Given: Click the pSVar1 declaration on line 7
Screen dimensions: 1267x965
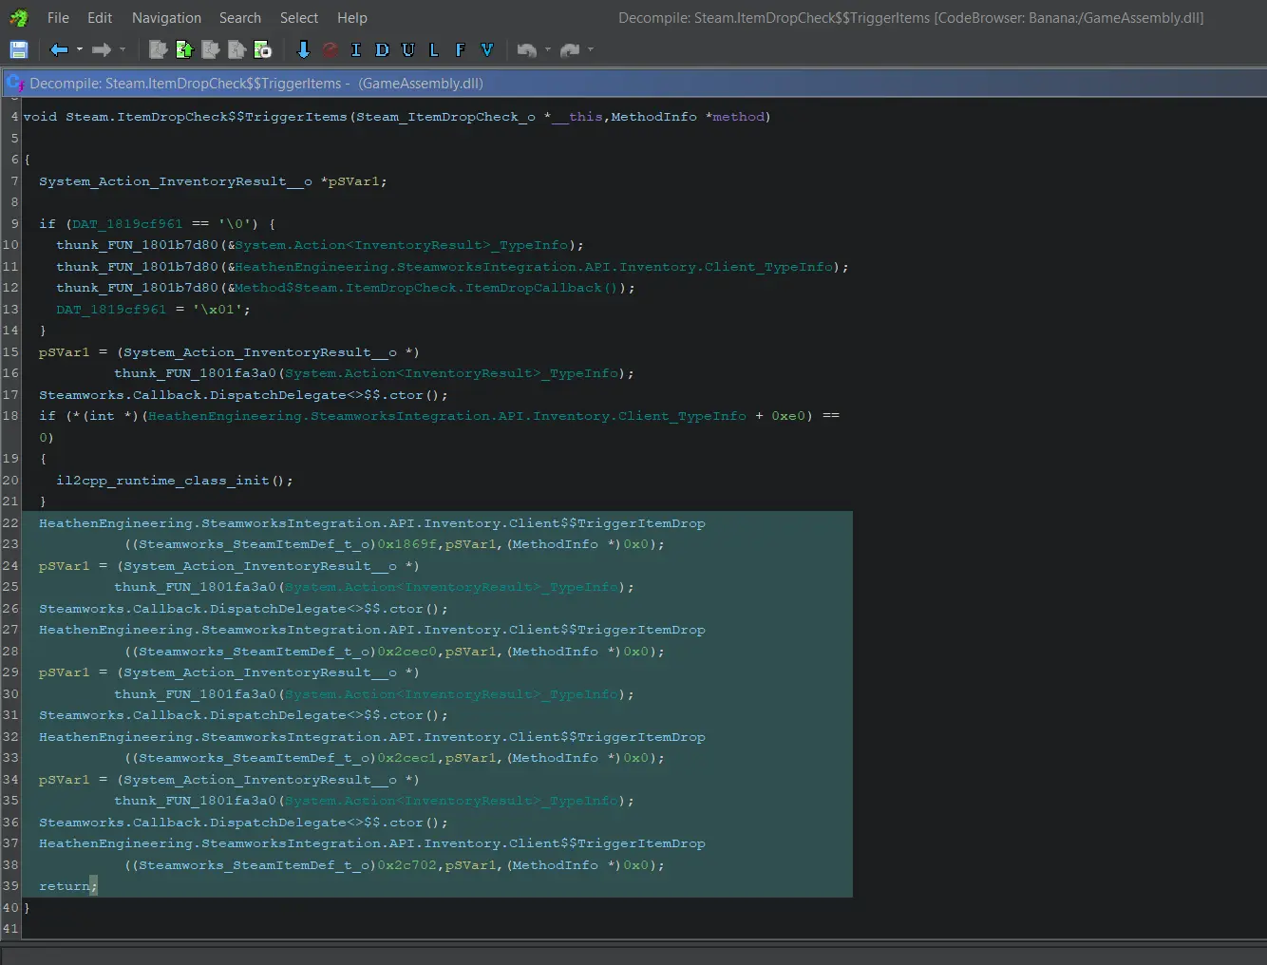Looking at the screenshot, I should click(354, 181).
